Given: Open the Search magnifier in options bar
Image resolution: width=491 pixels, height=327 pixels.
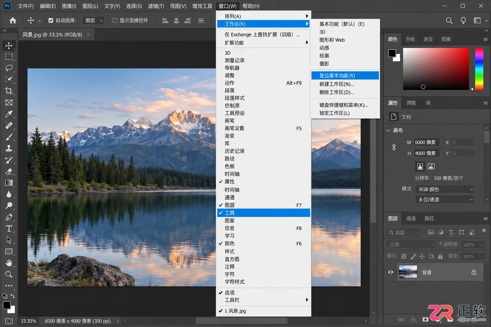Looking at the screenshot, I should point(449,20).
